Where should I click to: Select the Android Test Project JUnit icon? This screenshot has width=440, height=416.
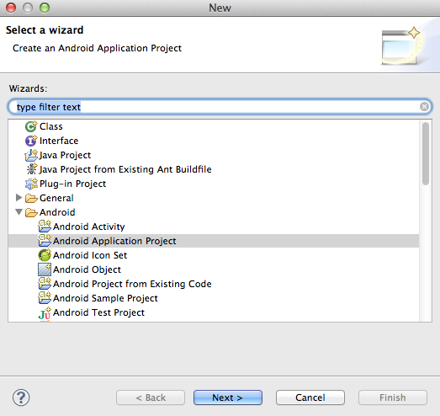[45, 313]
